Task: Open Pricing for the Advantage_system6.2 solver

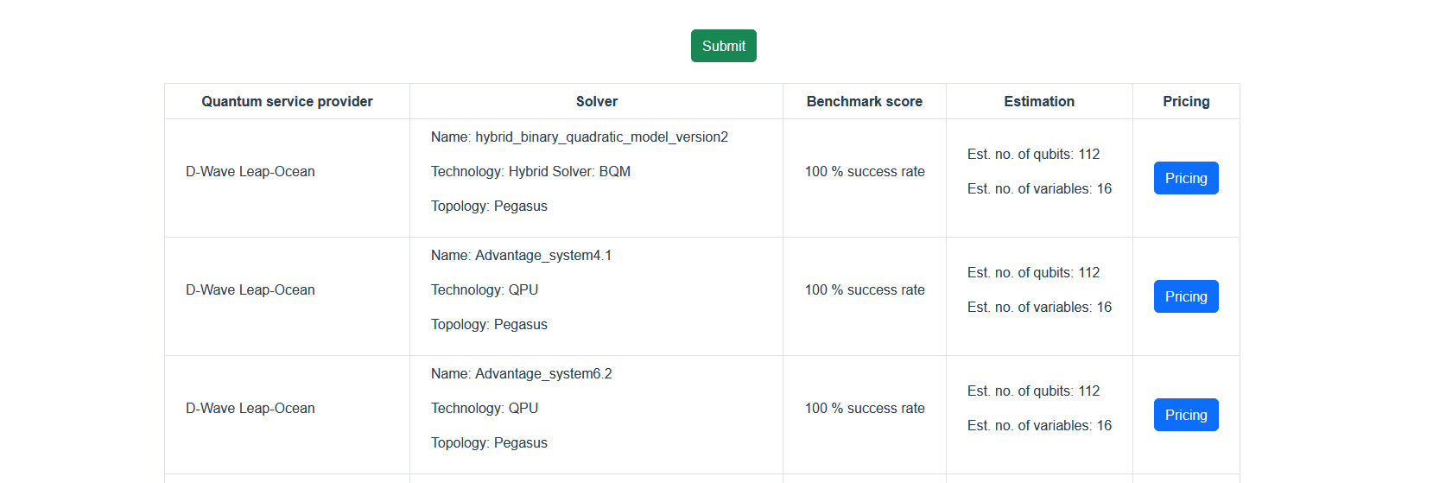Action: click(1185, 415)
